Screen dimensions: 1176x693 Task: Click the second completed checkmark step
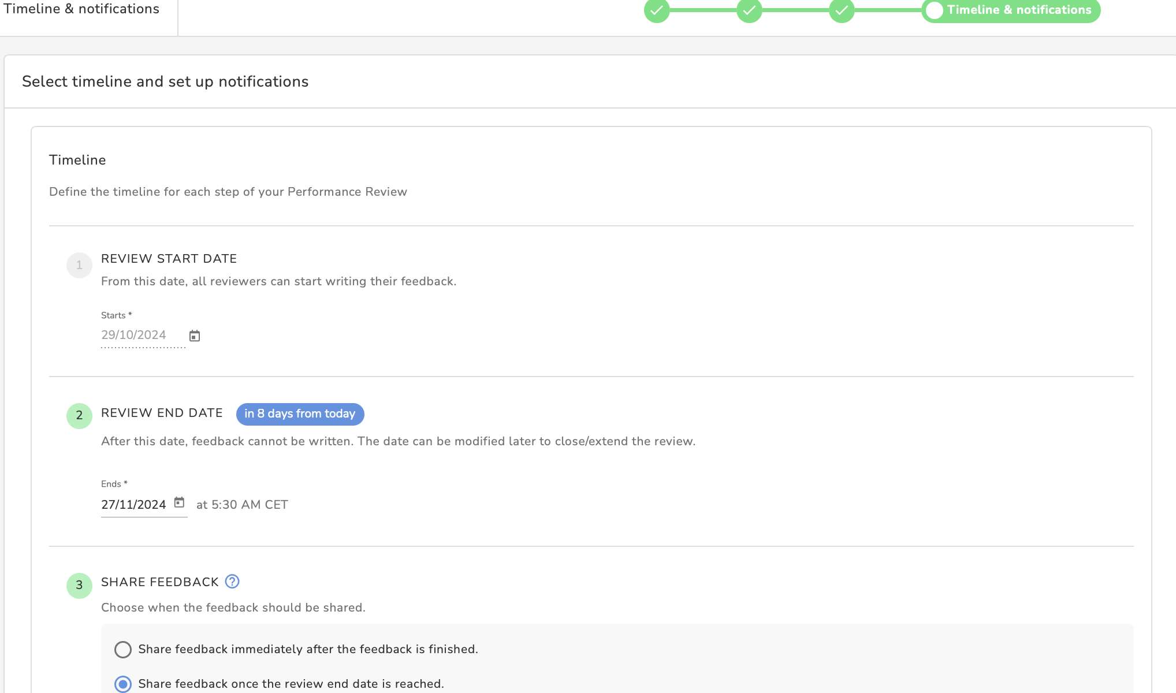pyautogui.click(x=749, y=10)
